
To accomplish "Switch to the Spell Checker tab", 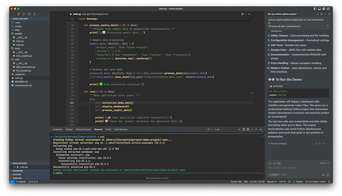I will pyautogui.click(x=121, y=129).
